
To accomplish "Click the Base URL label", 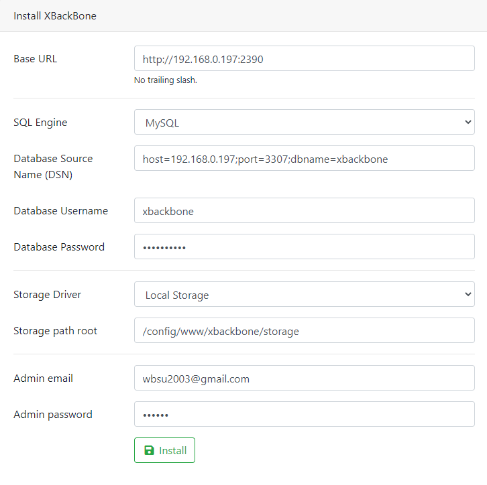I will click(x=36, y=58).
